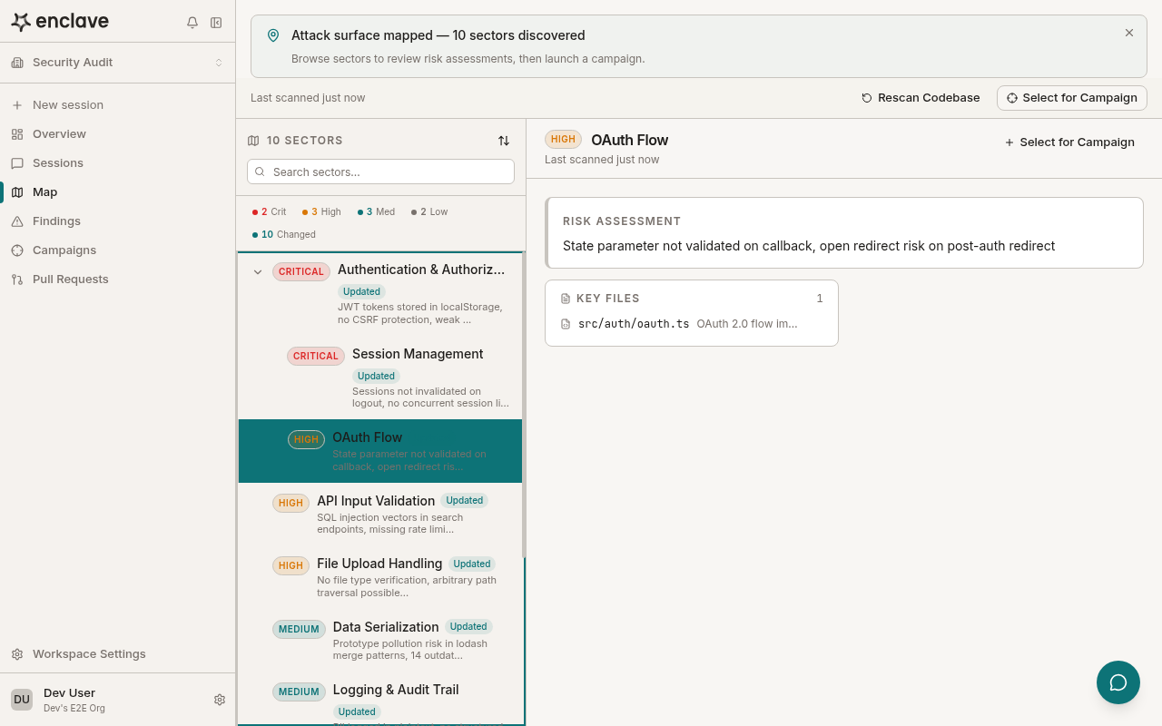The image size is (1162, 726).
Task: Open Campaigns page
Action: click(117, 250)
